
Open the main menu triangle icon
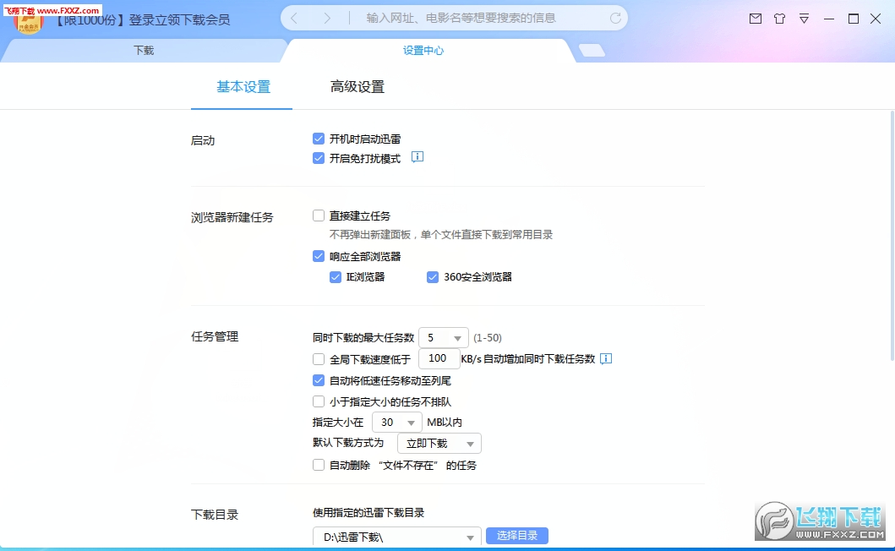(x=803, y=18)
